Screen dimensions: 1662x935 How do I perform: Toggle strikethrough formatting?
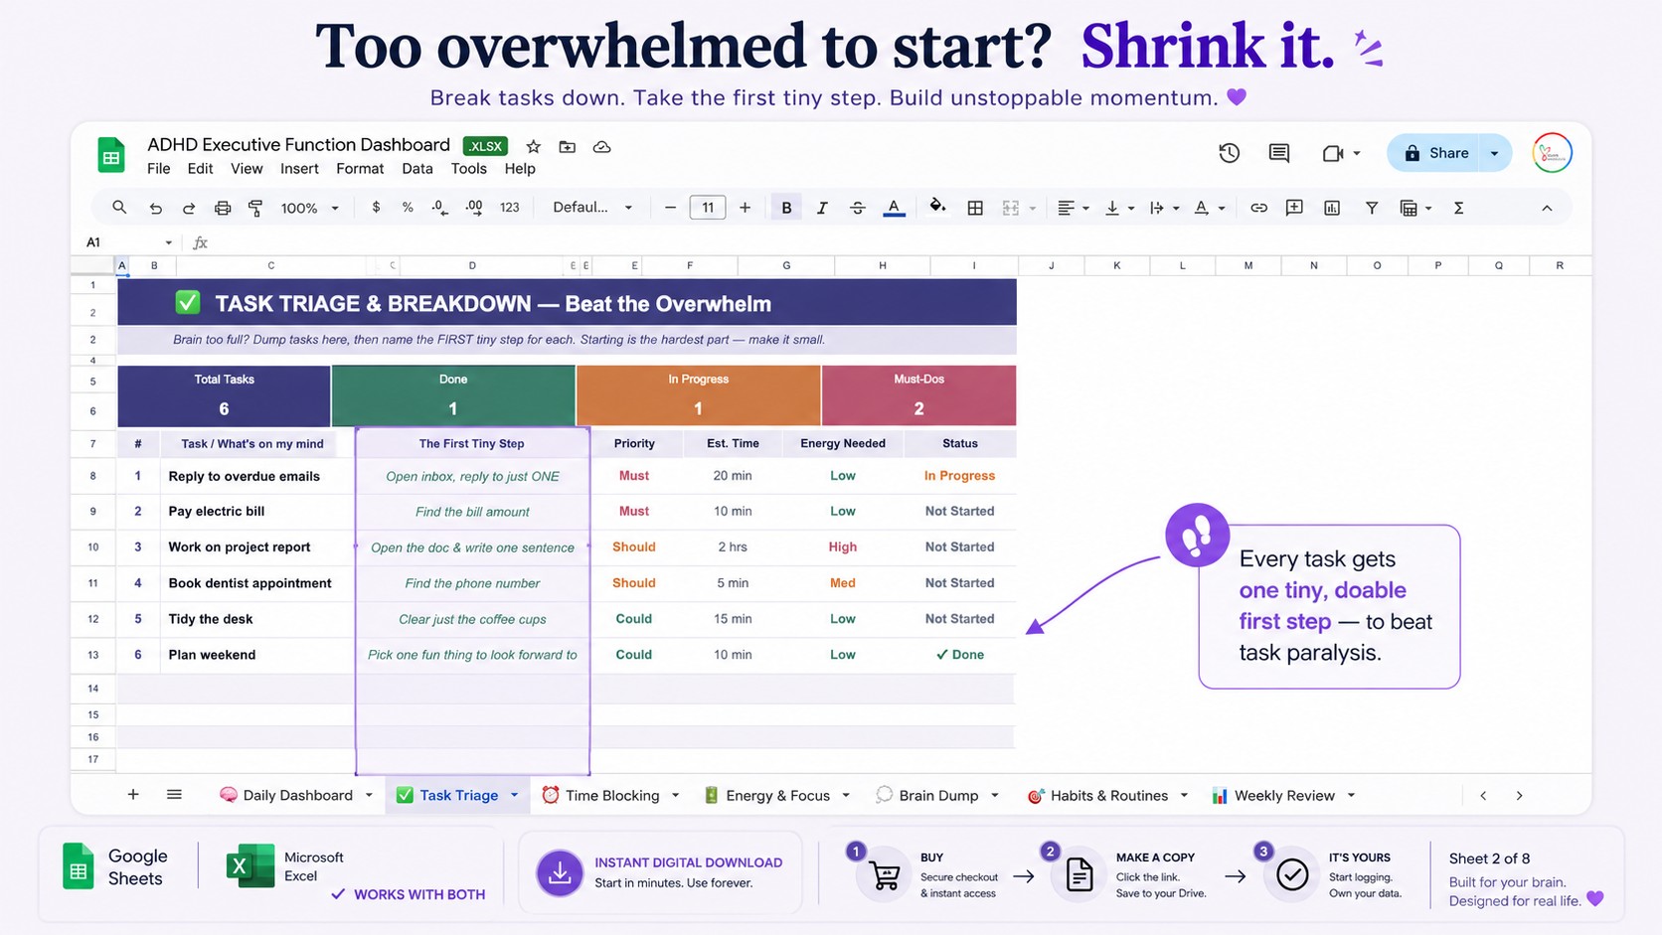click(x=857, y=208)
